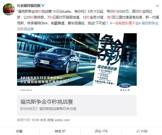The width and height of the screenshot is (162, 135).
Task: Click the Ford oval logo in the image
Action: 125,86
